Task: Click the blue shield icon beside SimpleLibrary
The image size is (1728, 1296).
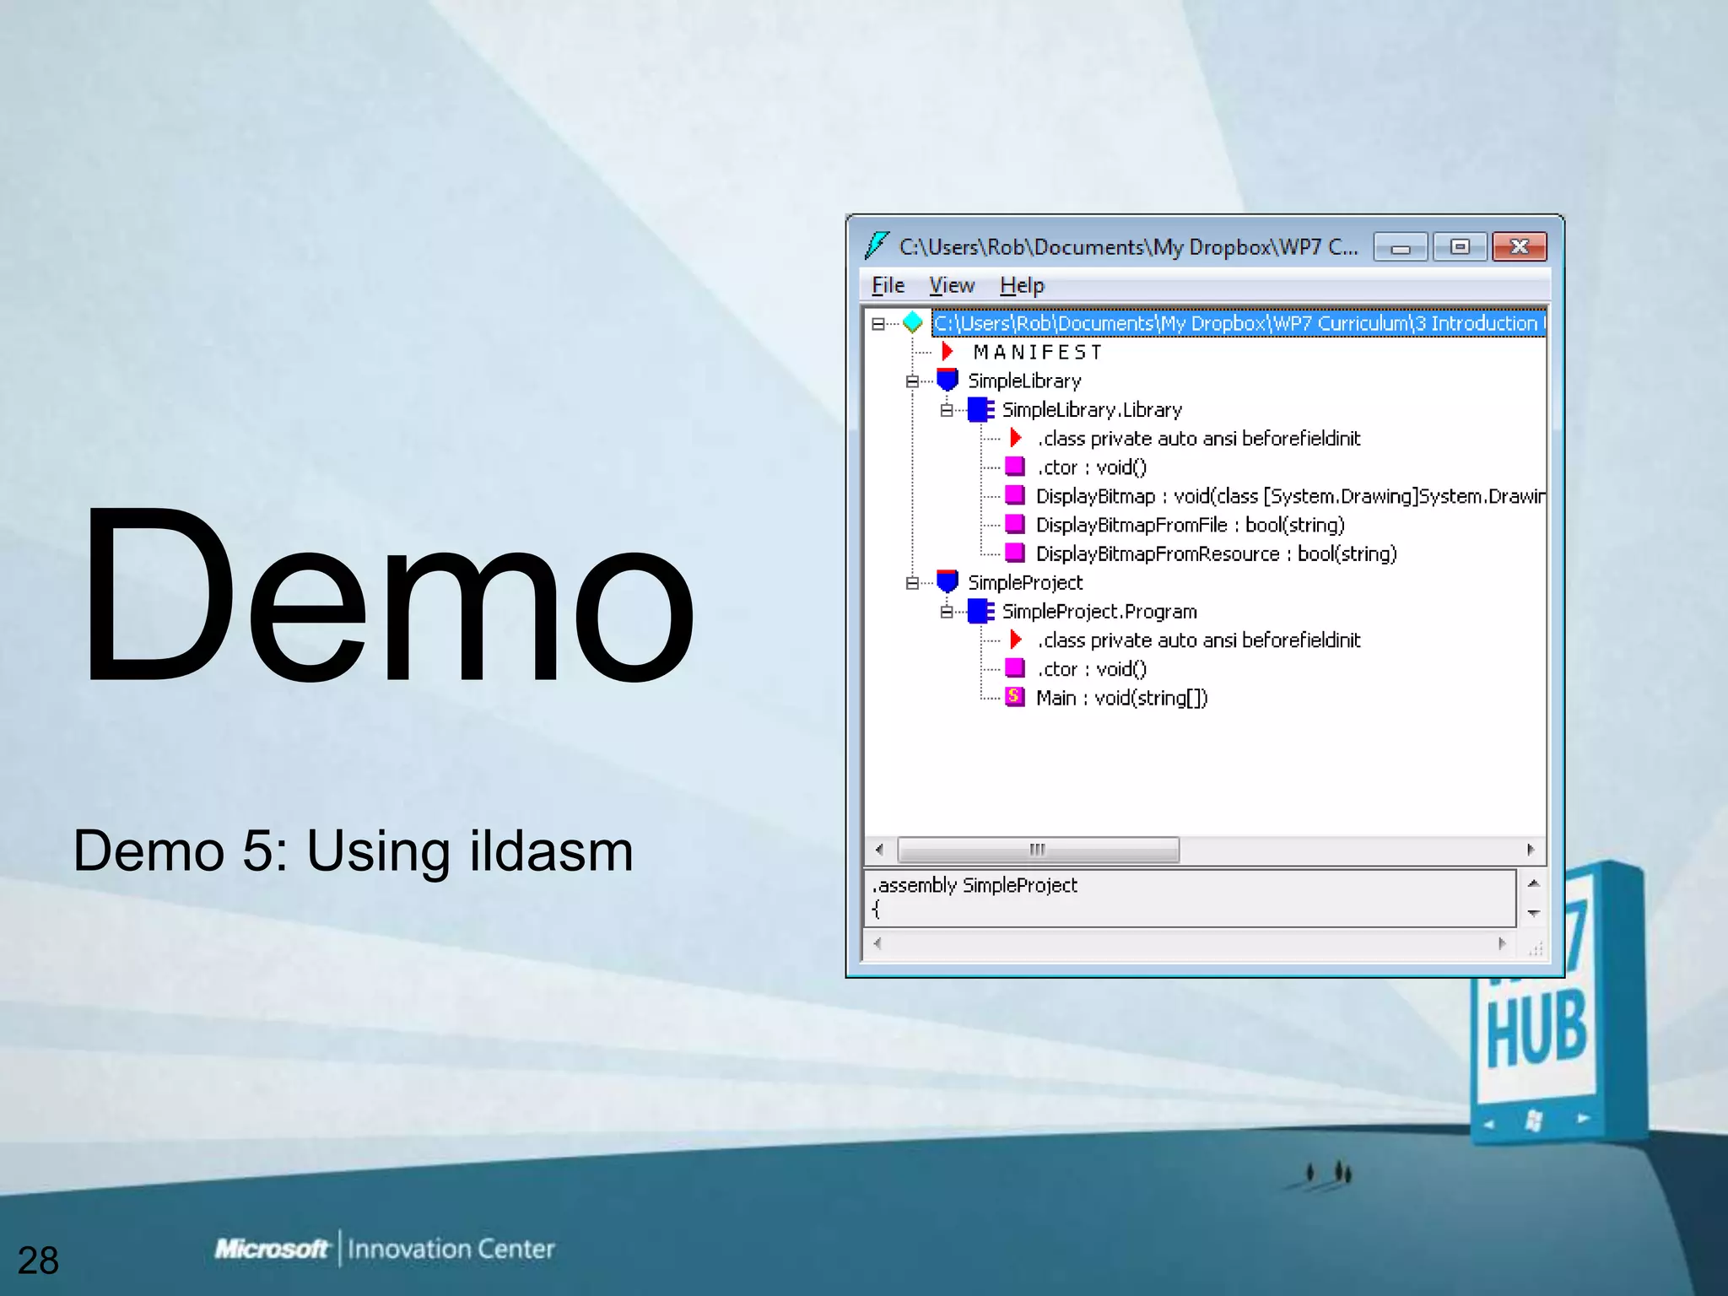Action: click(948, 380)
